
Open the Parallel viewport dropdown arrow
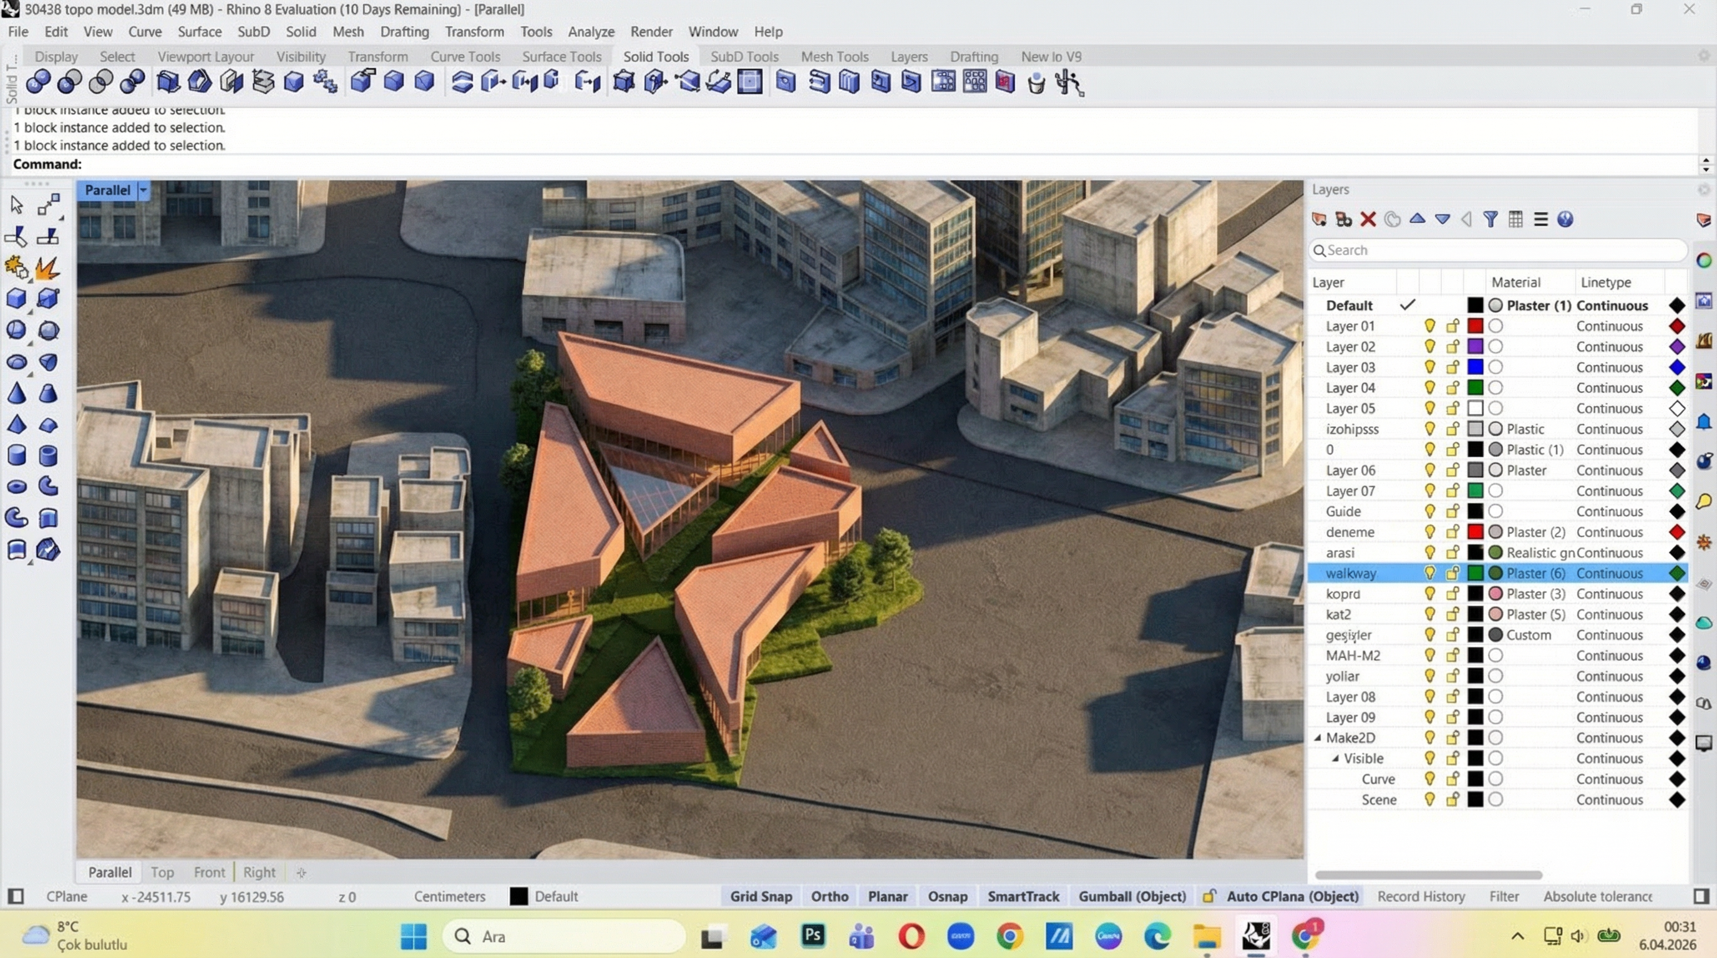coord(143,190)
